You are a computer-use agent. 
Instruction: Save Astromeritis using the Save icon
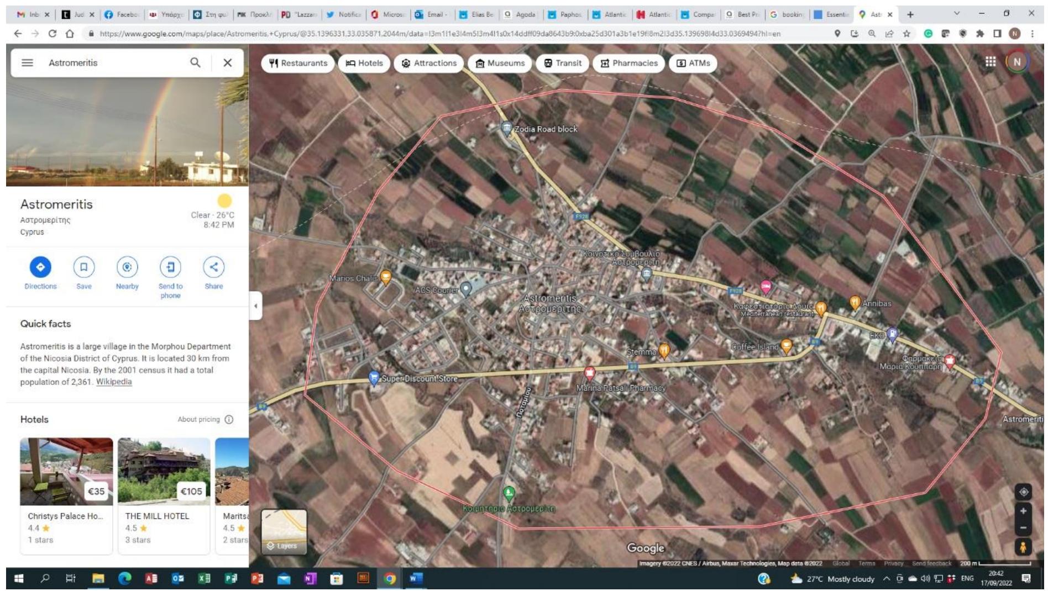point(83,267)
